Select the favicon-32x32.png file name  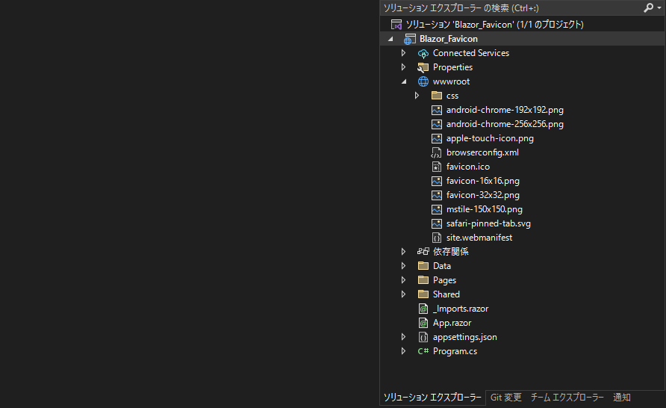(x=483, y=195)
